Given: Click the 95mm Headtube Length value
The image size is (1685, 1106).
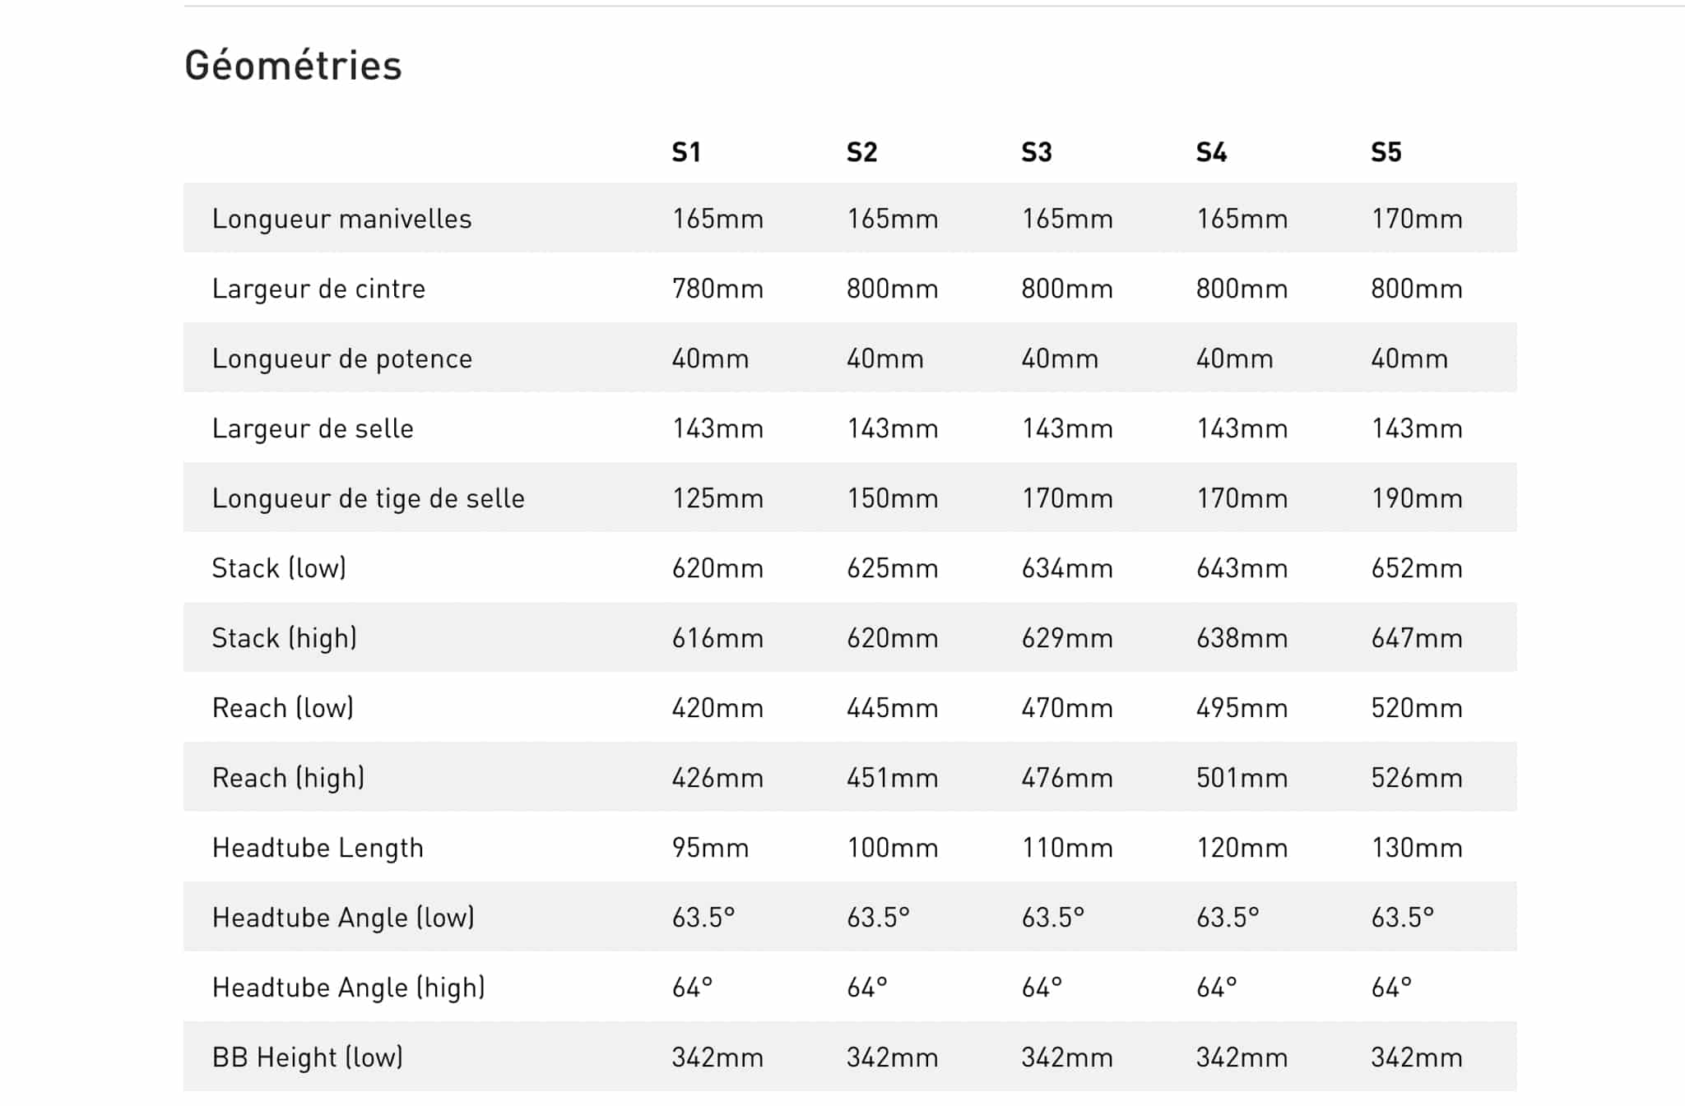Looking at the screenshot, I should (x=710, y=848).
